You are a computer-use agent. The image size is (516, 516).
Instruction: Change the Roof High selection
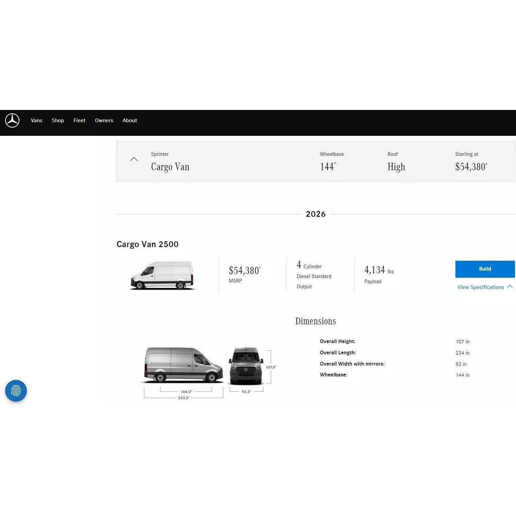coord(396,166)
